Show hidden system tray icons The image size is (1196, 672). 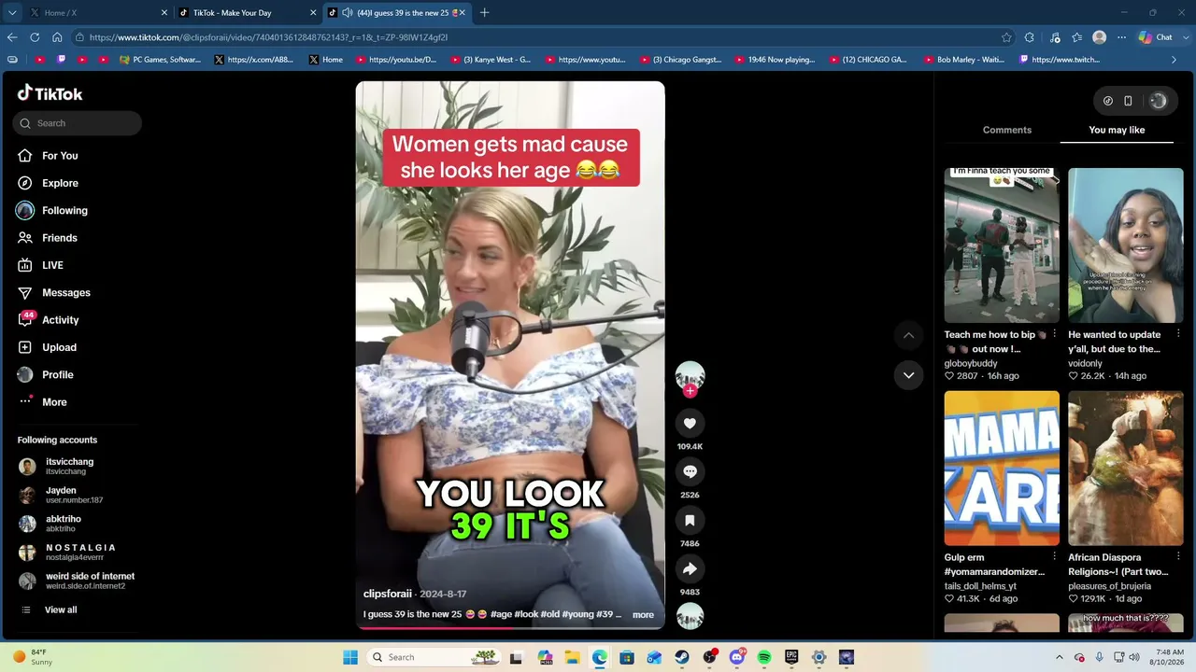coord(1059,657)
